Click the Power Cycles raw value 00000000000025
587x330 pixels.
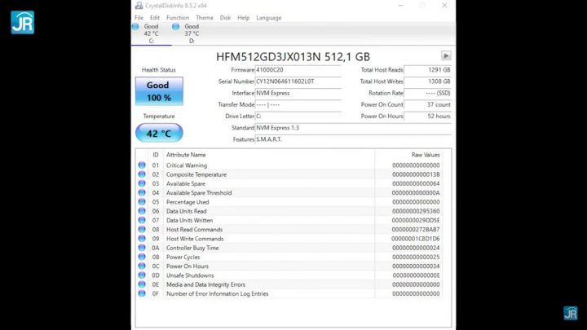click(416, 257)
